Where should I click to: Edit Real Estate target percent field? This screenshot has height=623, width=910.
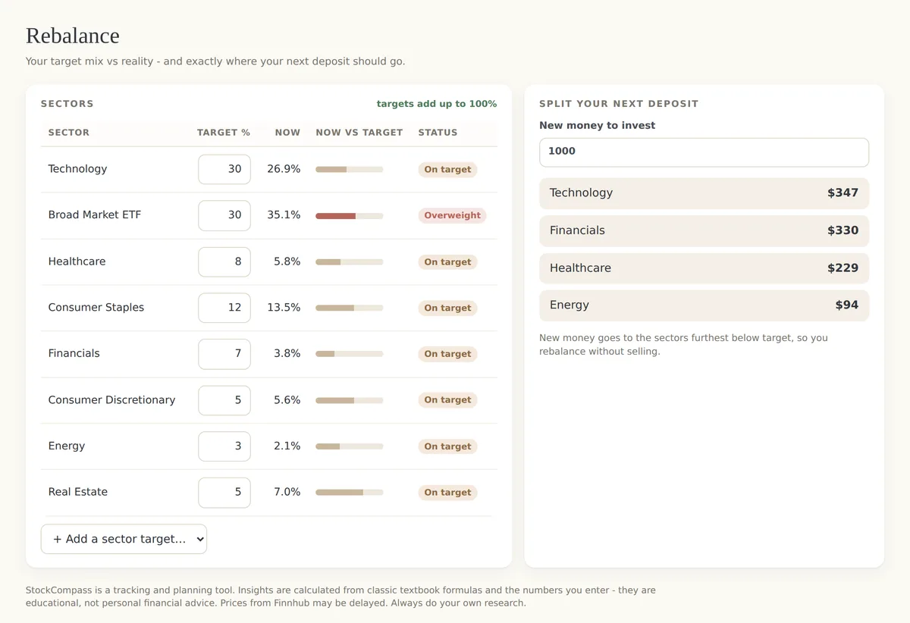[224, 493]
